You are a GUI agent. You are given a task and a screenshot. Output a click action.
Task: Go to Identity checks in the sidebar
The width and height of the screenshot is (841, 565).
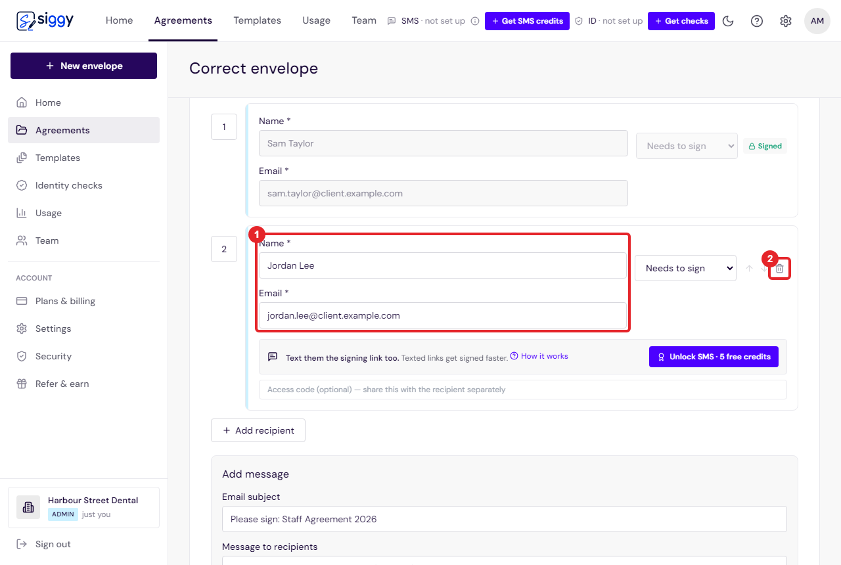coord(83,185)
